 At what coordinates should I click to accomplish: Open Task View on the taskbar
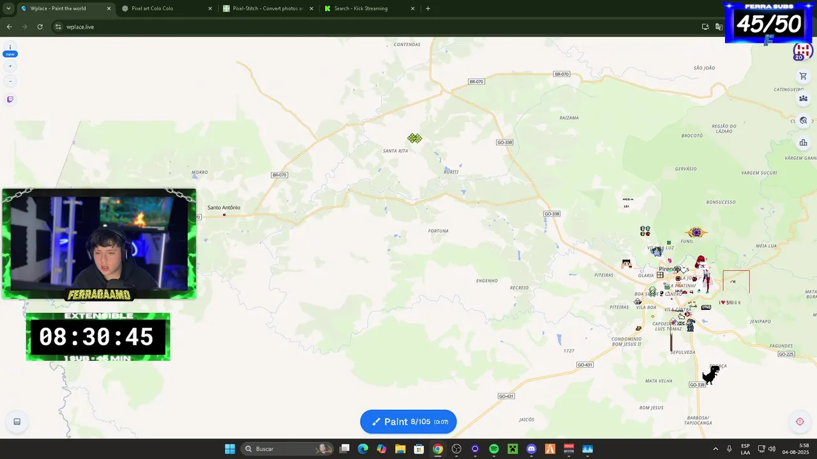pyautogui.click(x=345, y=449)
